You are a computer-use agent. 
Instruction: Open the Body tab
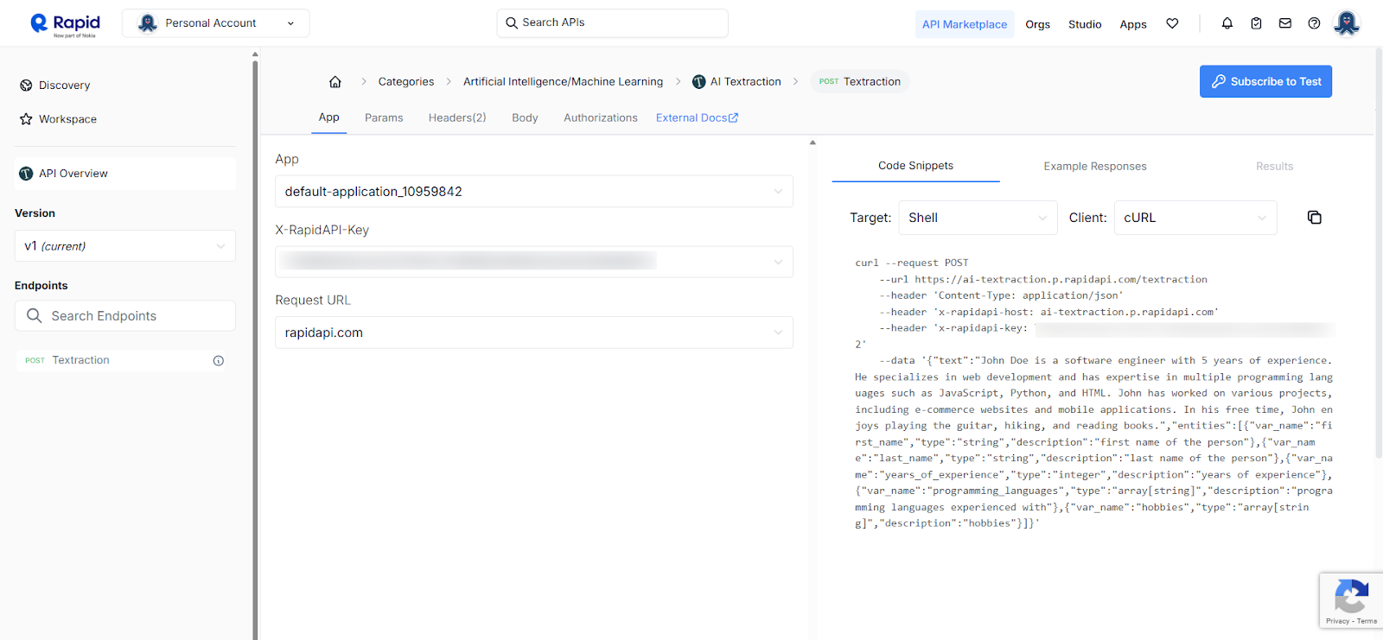[x=525, y=118]
